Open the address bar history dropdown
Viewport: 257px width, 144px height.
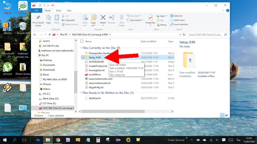tap(180, 35)
